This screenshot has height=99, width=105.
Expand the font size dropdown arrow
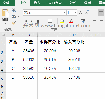point(75,13)
